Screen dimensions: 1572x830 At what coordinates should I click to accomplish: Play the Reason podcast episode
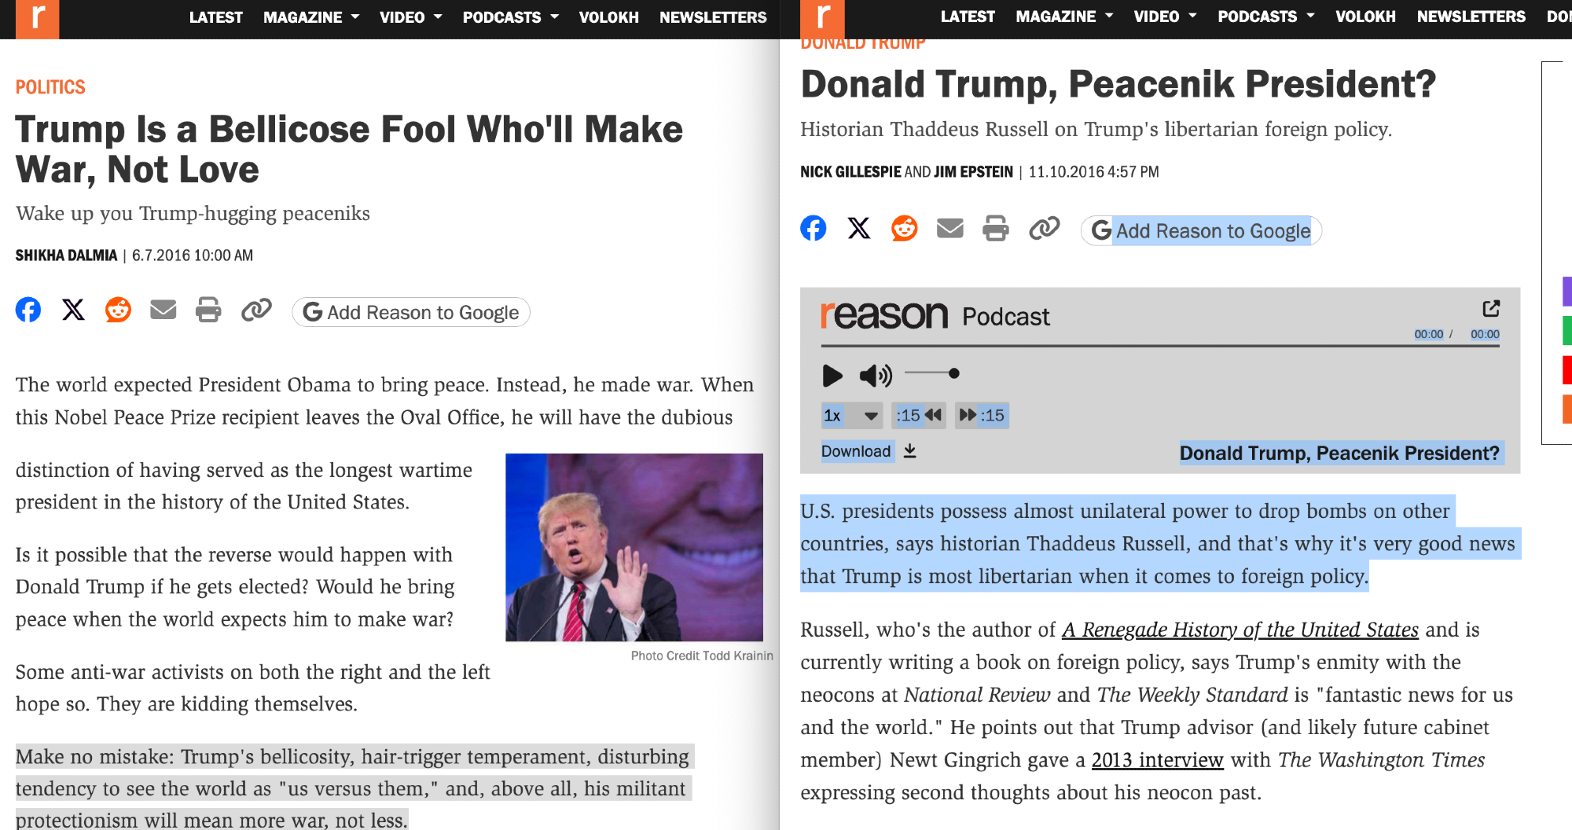[x=832, y=376]
